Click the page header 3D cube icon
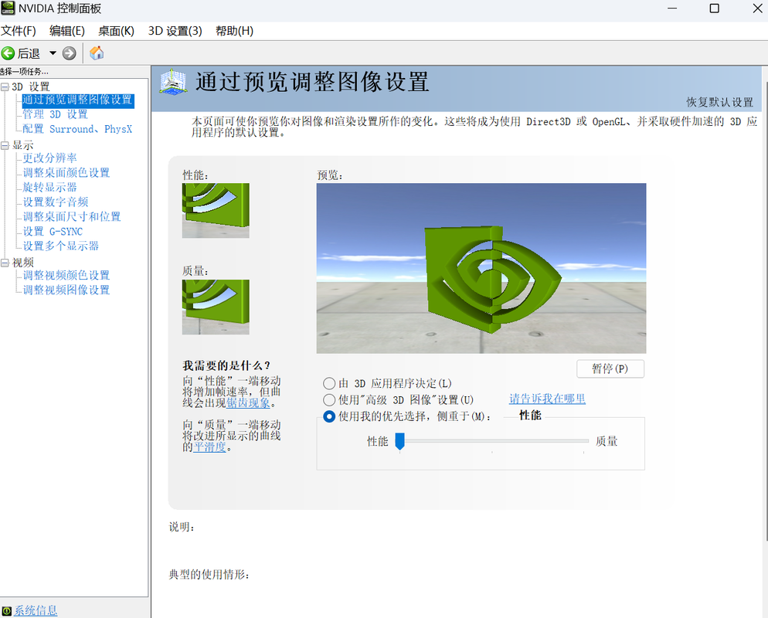 [173, 82]
